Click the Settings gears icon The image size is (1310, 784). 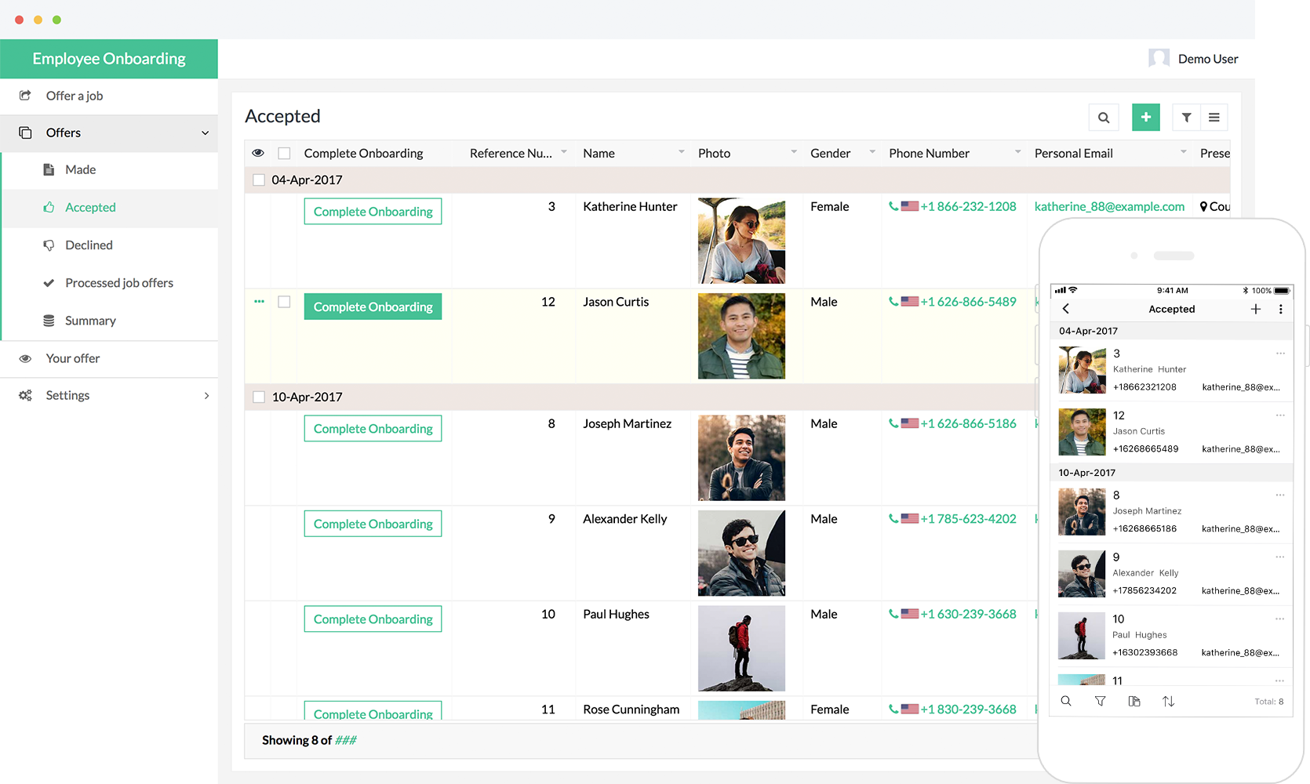pyautogui.click(x=25, y=395)
